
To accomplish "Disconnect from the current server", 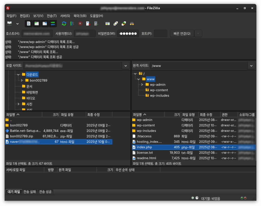I will (x=88, y=23).
